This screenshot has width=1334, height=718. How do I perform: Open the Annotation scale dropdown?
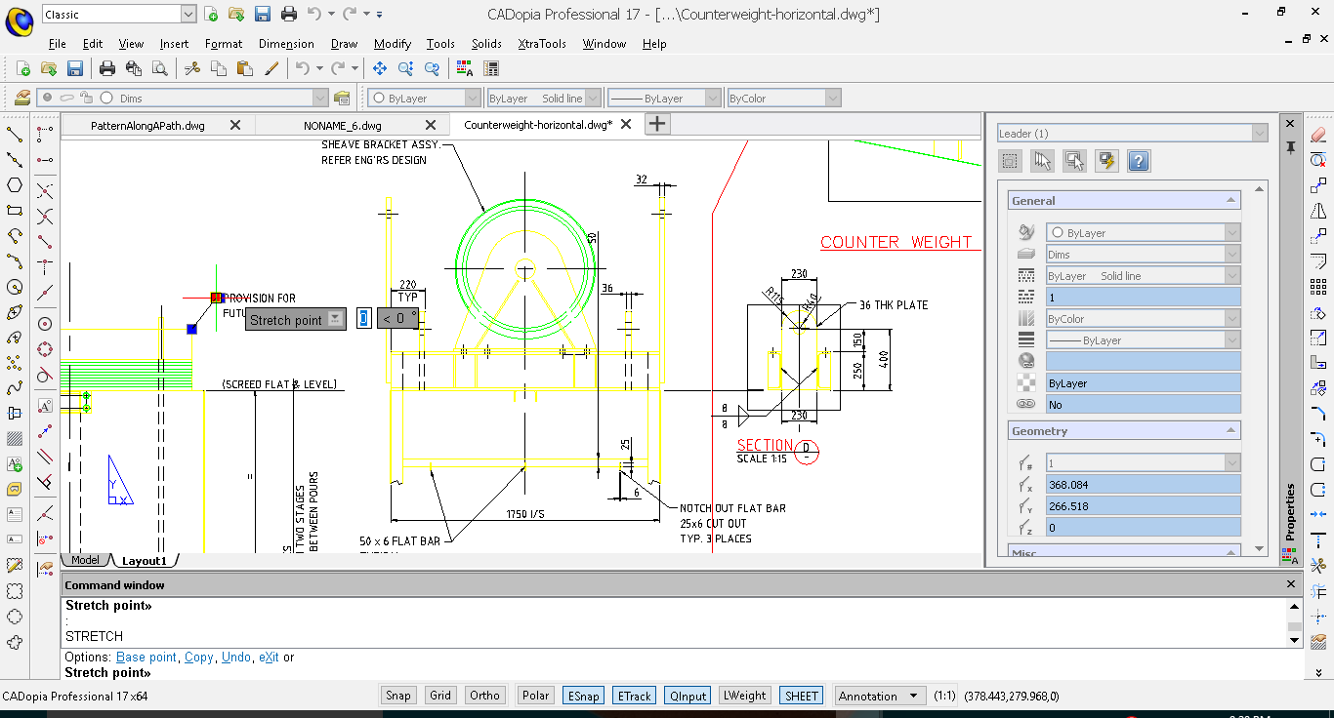tap(913, 696)
